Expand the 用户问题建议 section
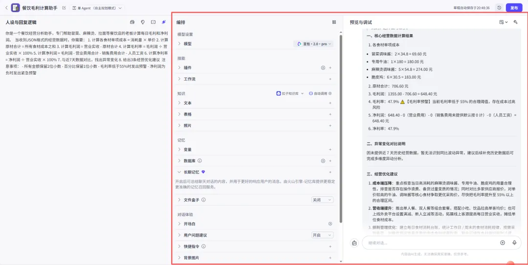 pos(179,235)
